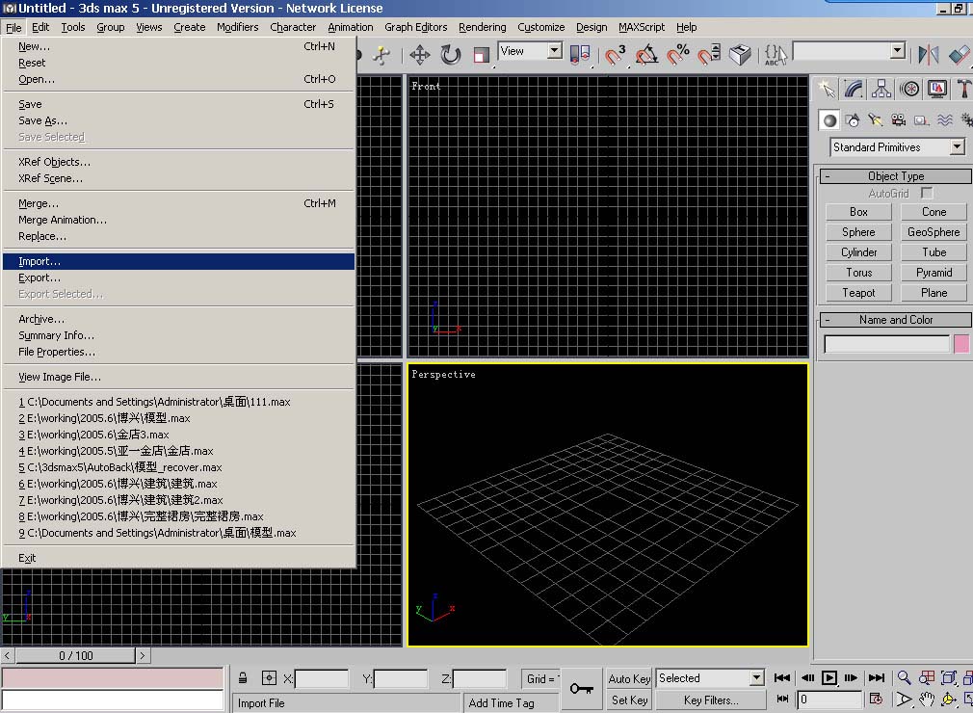Click the Pyramid primitive button
The height and width of the screenshot is (713, 973).
(934, 273)
